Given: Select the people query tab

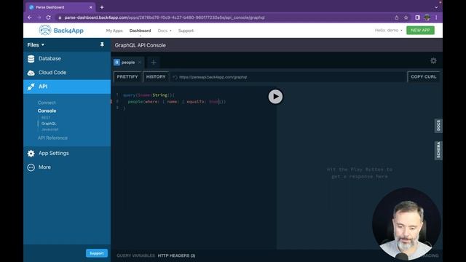Looking at the screenshot, I should coord(128,63).
